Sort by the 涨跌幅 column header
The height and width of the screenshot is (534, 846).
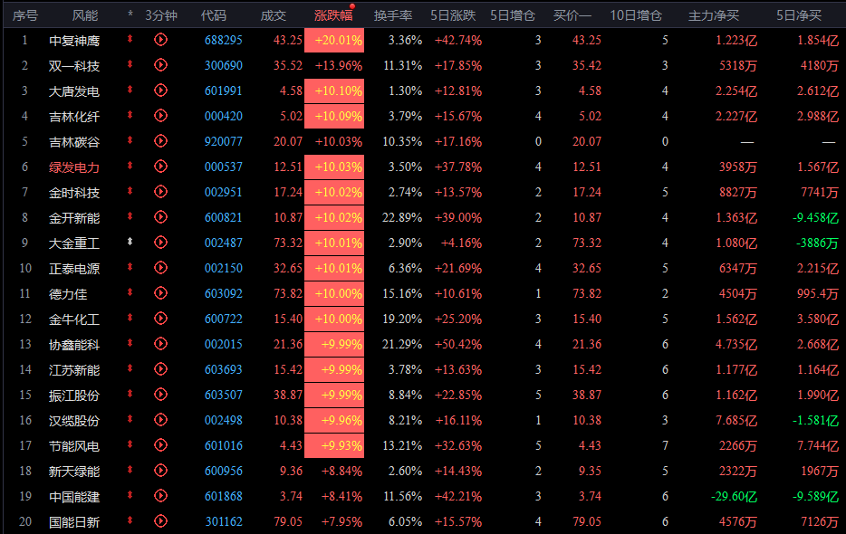[333, 15]
